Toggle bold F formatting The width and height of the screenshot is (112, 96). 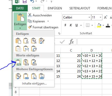[65, 25]
